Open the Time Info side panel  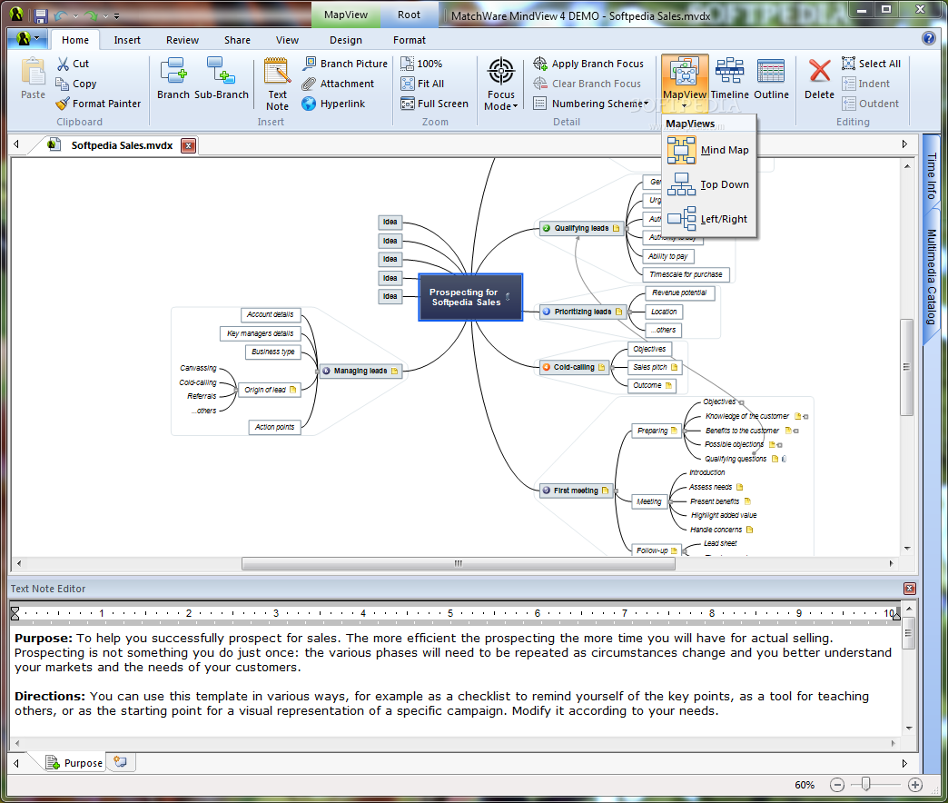(931, 176)
